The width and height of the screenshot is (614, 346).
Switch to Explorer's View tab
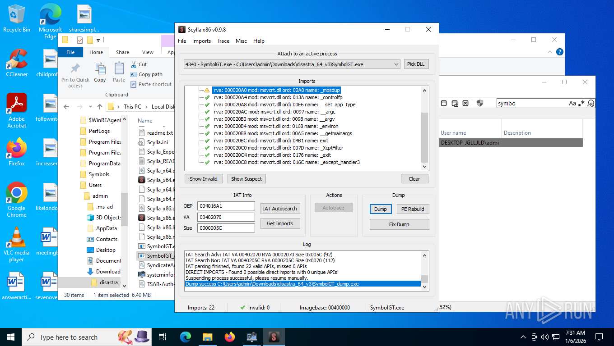148,52
